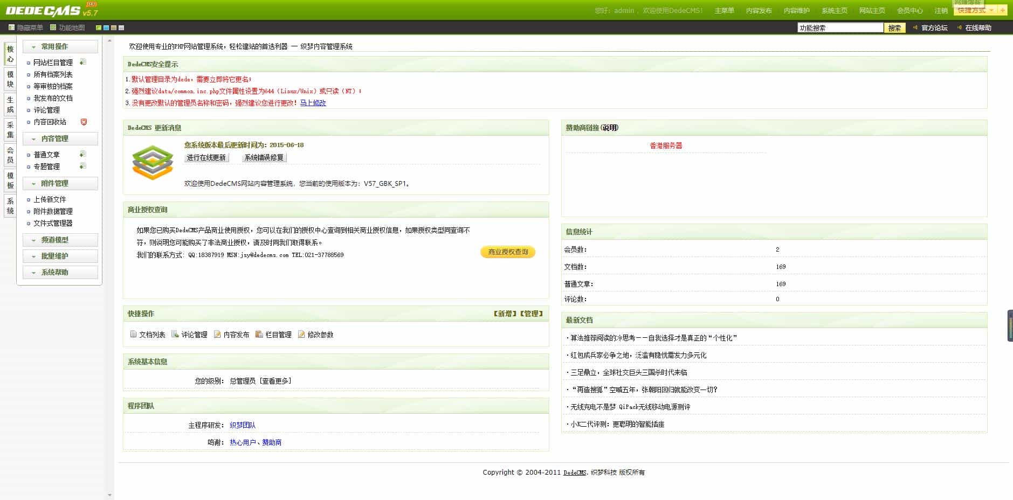Open 修改参数 in the 快捷操作 panel
The height and width of the screenshot is (500, 1013).
coord(316,335)
